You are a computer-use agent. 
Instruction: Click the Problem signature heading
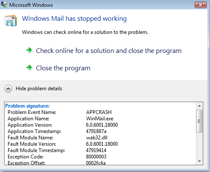[x=27, y=106]
